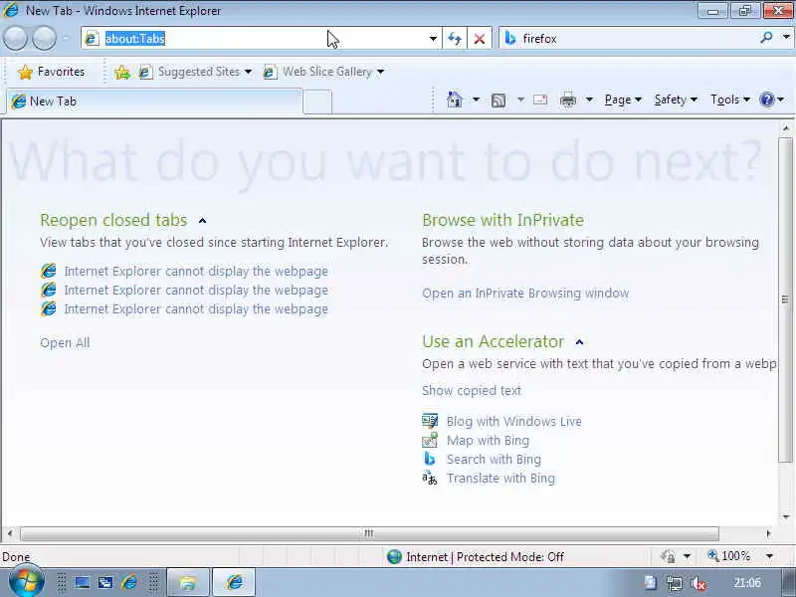This screenshot has width=796, height=597.
Task: Click the Search with Bing icon
Action: pyautogui.click(x=430, y=459)
